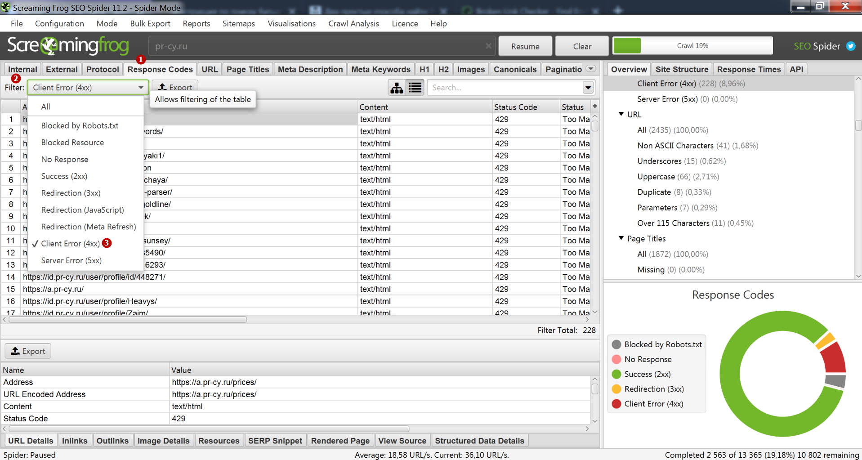The height and width of the screenshot is (460, 862).
Task: Click the plus icon to add columns
Action: tap(595, 106)
